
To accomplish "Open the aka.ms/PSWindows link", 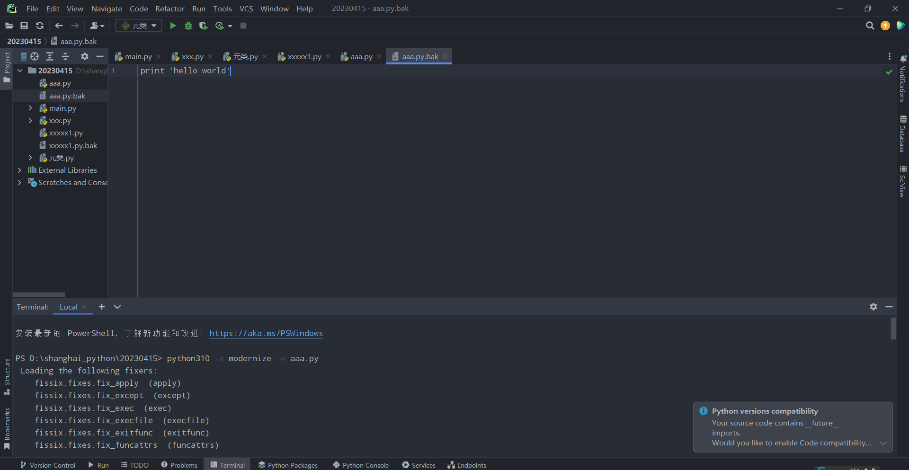I will point(266,333).
